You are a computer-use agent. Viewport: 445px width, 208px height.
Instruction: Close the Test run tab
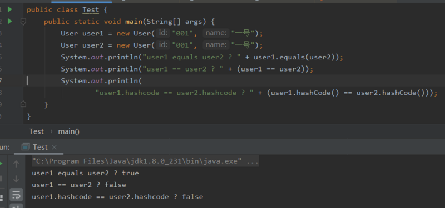tap(55, 147)
